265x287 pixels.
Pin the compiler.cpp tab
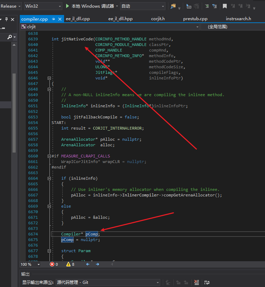point(53,19)
